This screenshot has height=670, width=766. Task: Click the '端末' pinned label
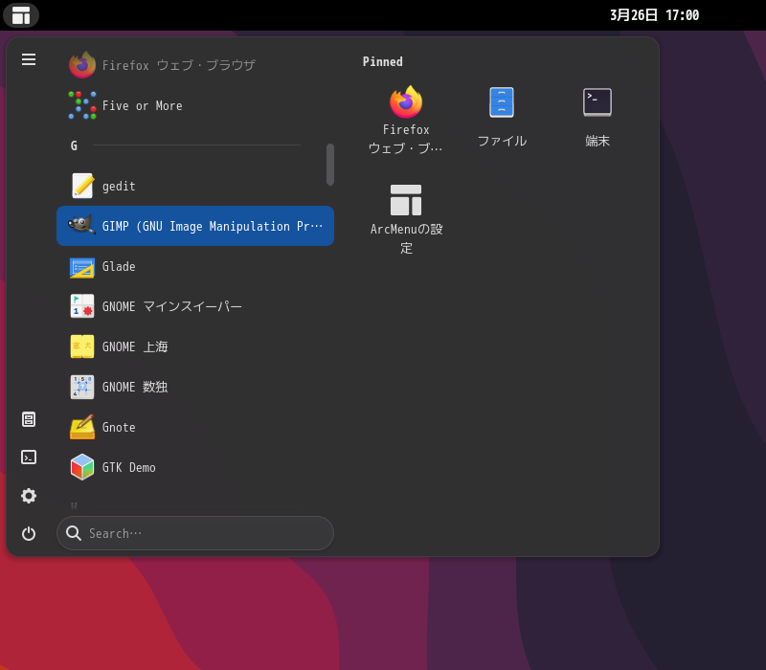597,141
